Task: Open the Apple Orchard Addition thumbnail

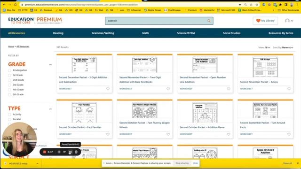Action: 265,153
